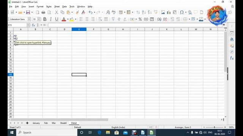243x136 pixels.
Task: Click the Export as PDF icon
Action: coord(37,12)
